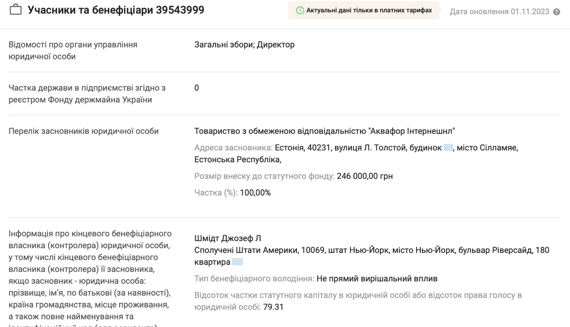Click "Не прямий вирішальний вплив" ownership type
The width and height of the screenshot is (570, 327).
point(377,279)
